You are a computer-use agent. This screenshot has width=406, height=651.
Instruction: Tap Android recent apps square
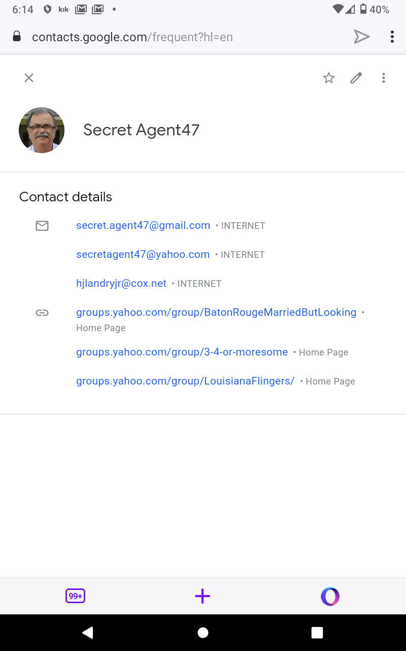[x=317, y=632]
